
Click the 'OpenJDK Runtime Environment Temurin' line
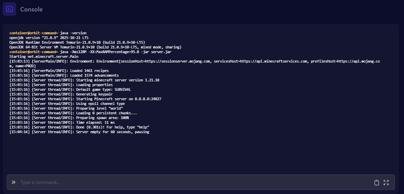[x=77, y=42]
